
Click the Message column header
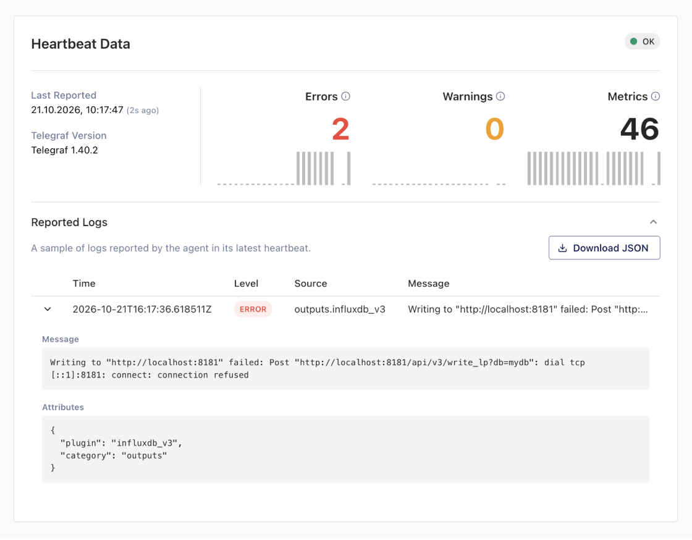[428, 283]
